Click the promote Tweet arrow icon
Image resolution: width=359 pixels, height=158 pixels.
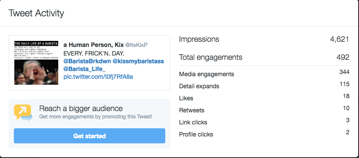click(23, 112)
